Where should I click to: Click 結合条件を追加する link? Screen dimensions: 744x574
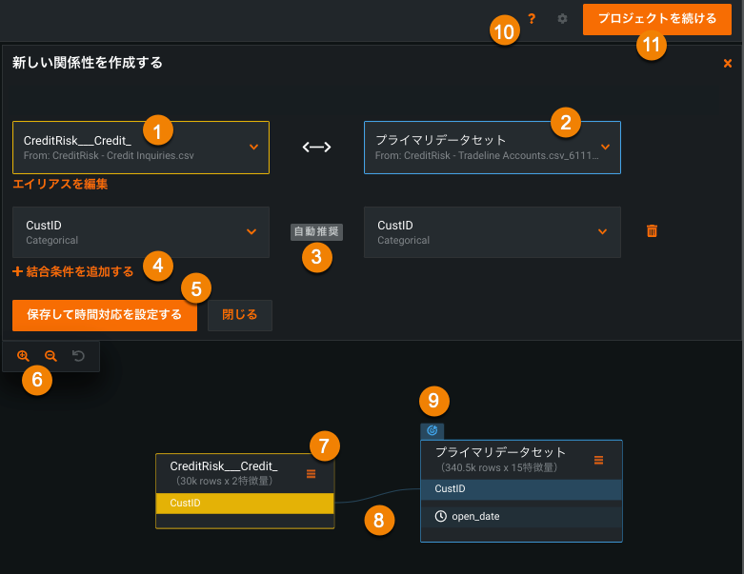click(x=73, y=272)
